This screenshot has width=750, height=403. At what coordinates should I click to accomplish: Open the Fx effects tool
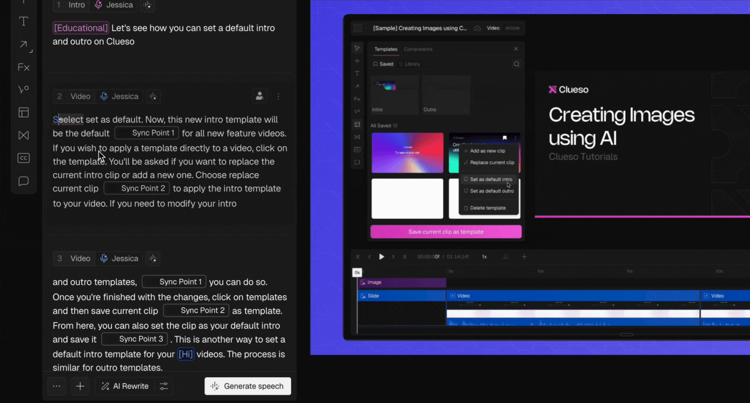click(23, 67)
